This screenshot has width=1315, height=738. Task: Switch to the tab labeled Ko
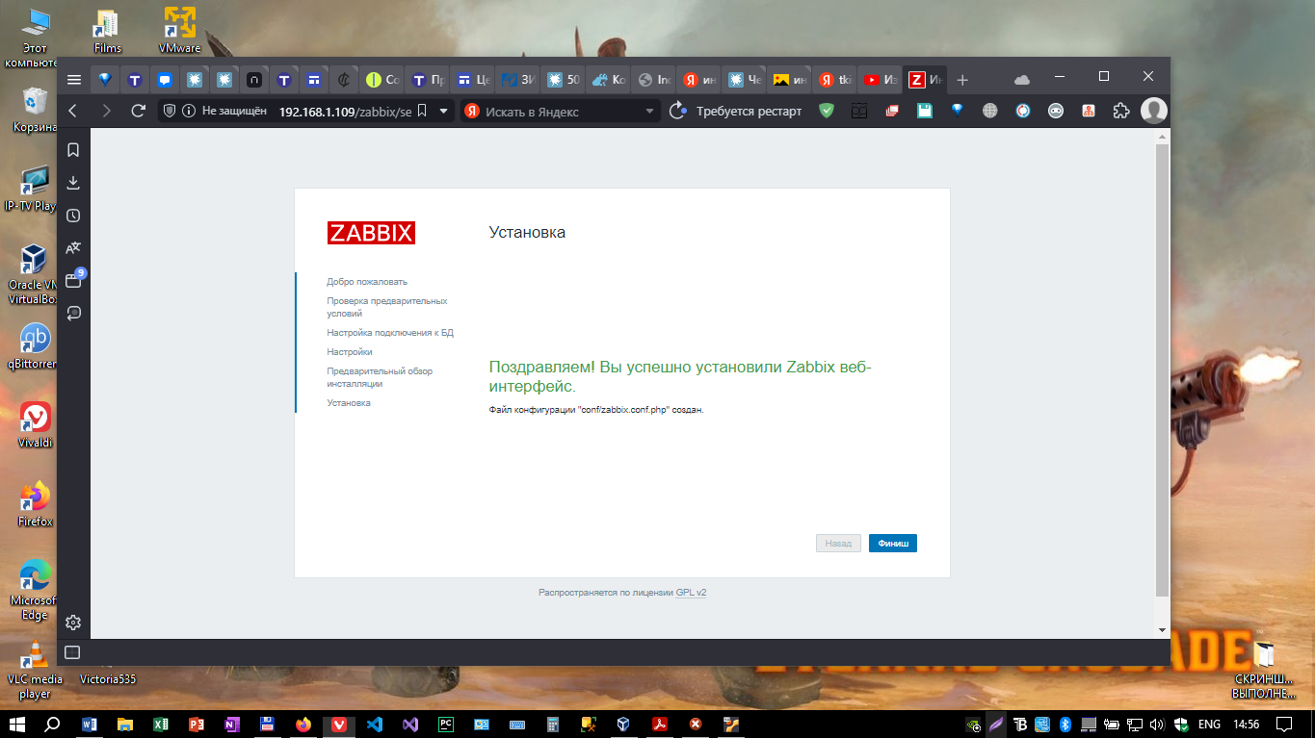pos(609,80)
